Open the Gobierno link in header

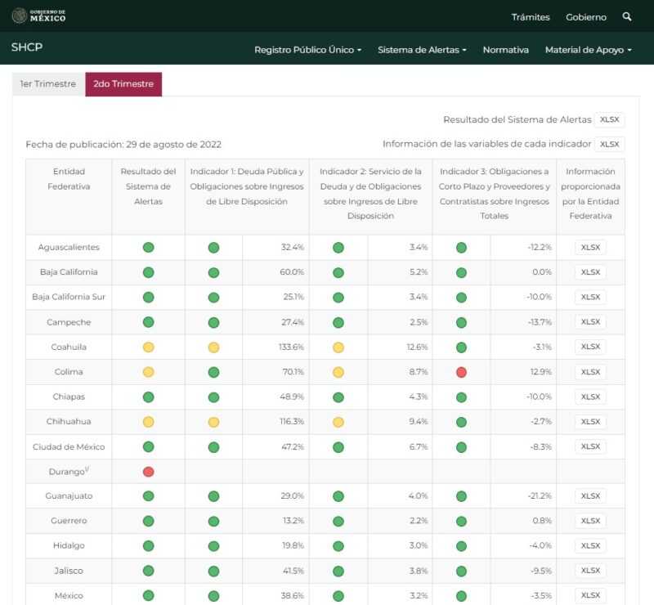coord(586,17)
